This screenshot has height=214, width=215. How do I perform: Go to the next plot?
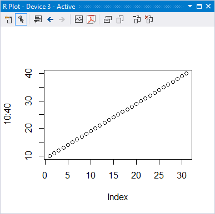[62, 19]
